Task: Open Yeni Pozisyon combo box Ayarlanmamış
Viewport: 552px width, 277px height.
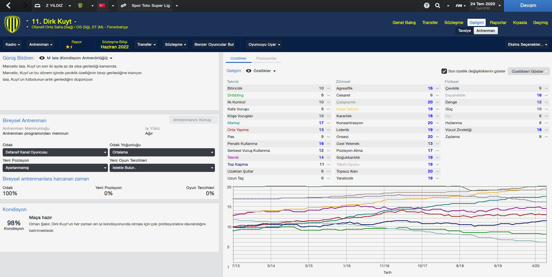Action: pos(55,168)
